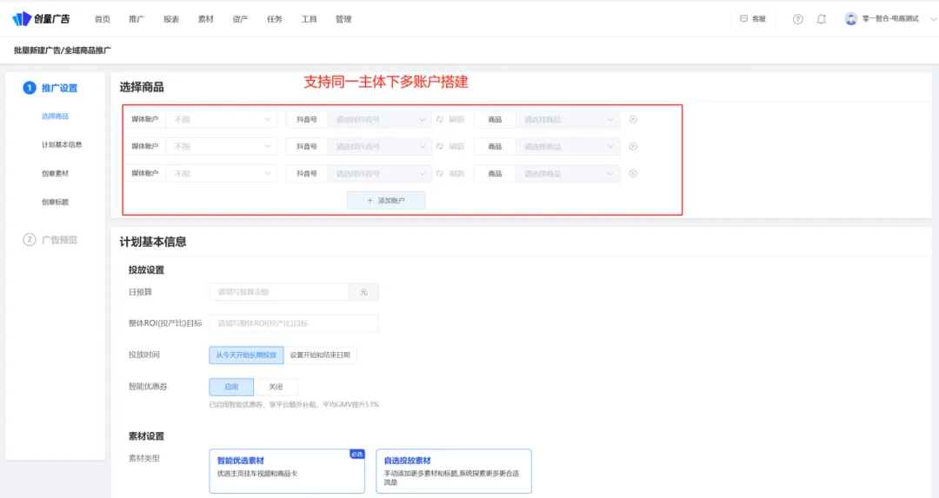Choose 智能优选素材 card
This screenshot has height=498, width=939.
[x=287, y=471]
